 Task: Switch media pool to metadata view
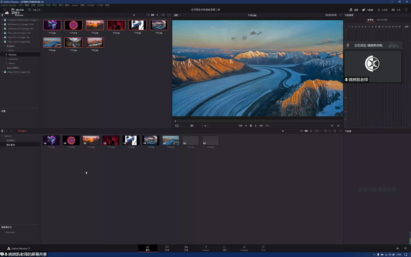[302, 131]
